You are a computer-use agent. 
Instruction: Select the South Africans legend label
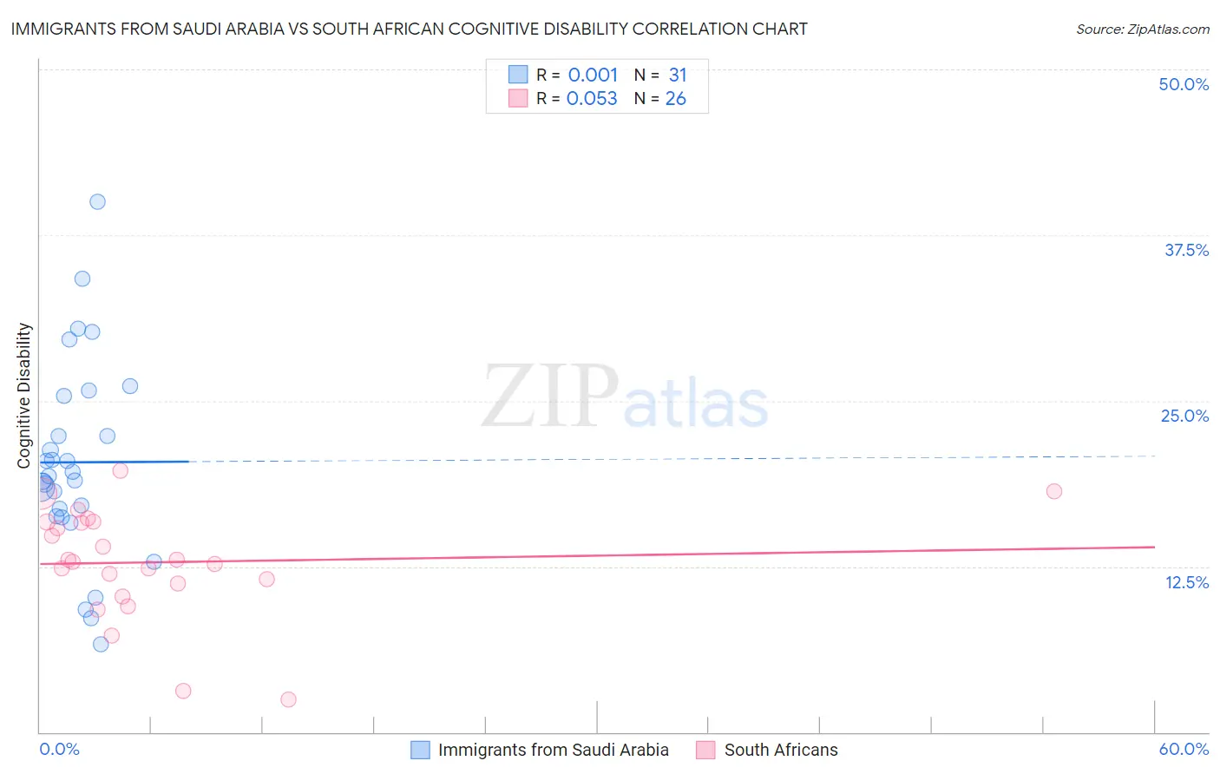pyautogui.click(x=781, y=750)
